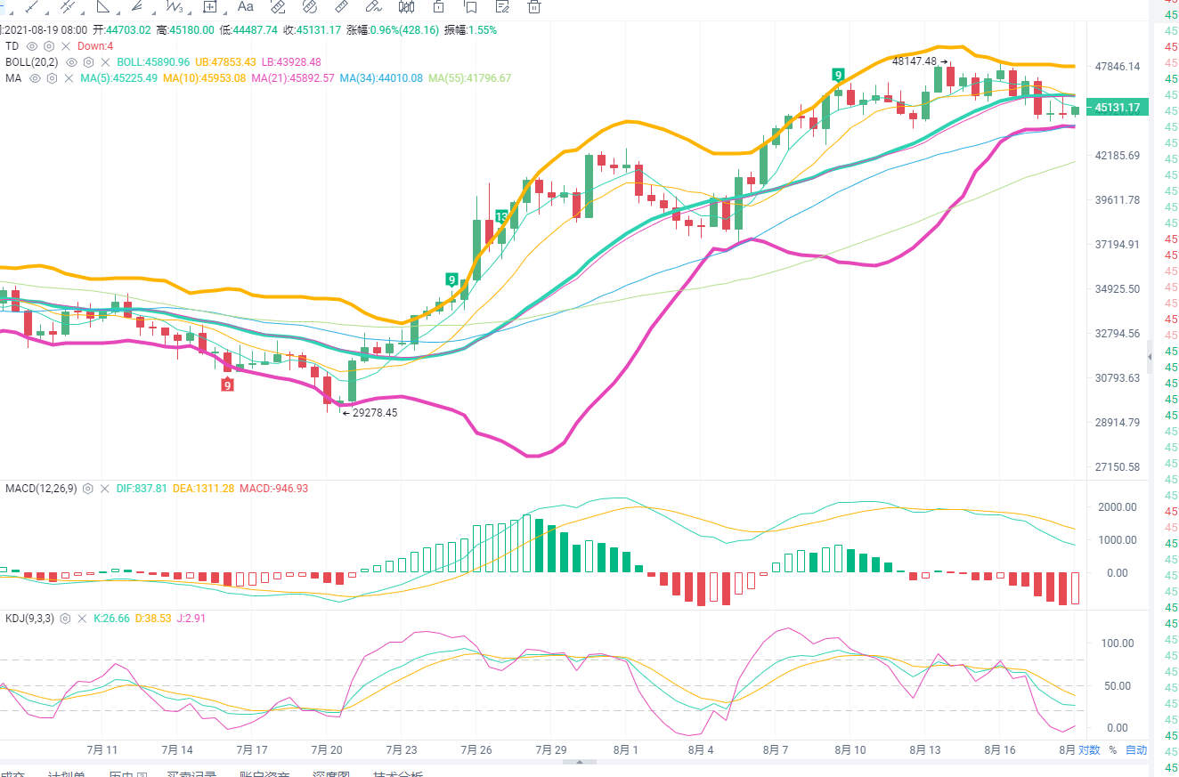Viewport: 1179px width, 777px height.
Task: Click the bookmark flag icon
Action: coord(470,6)
